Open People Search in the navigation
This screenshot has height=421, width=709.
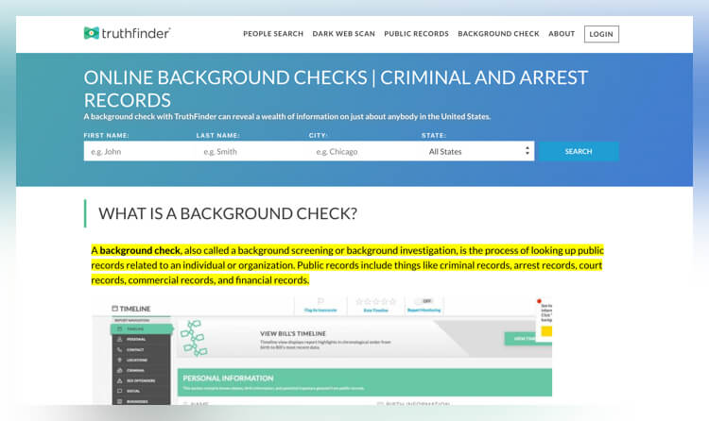tap(273, 34)
